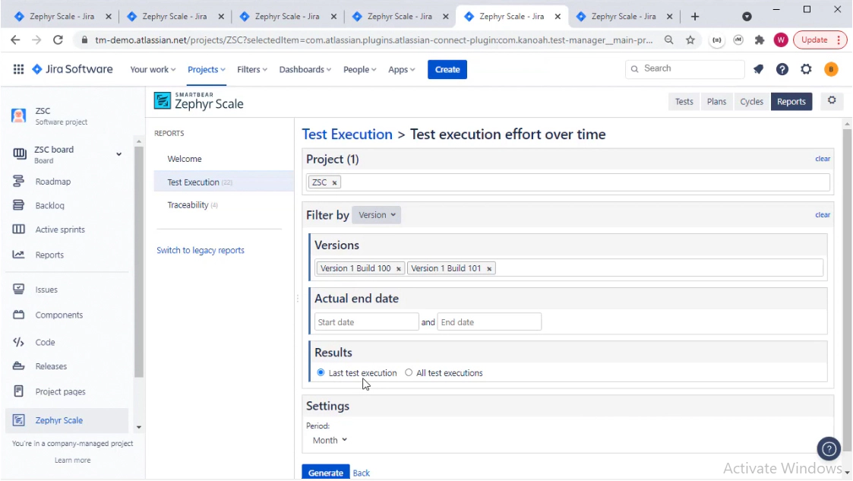Click the Start date input field
Viewport: 853px width, 481px height.
pyautogui.click(x=366, y=321)
